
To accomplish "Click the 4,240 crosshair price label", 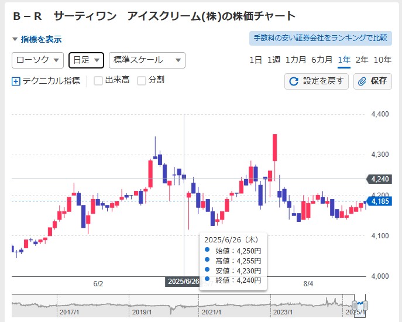I will tap(379, 179).
